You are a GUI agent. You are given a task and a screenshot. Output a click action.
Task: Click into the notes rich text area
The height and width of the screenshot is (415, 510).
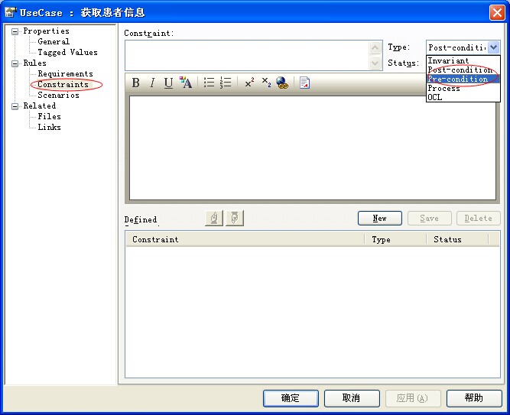[313, 148]
